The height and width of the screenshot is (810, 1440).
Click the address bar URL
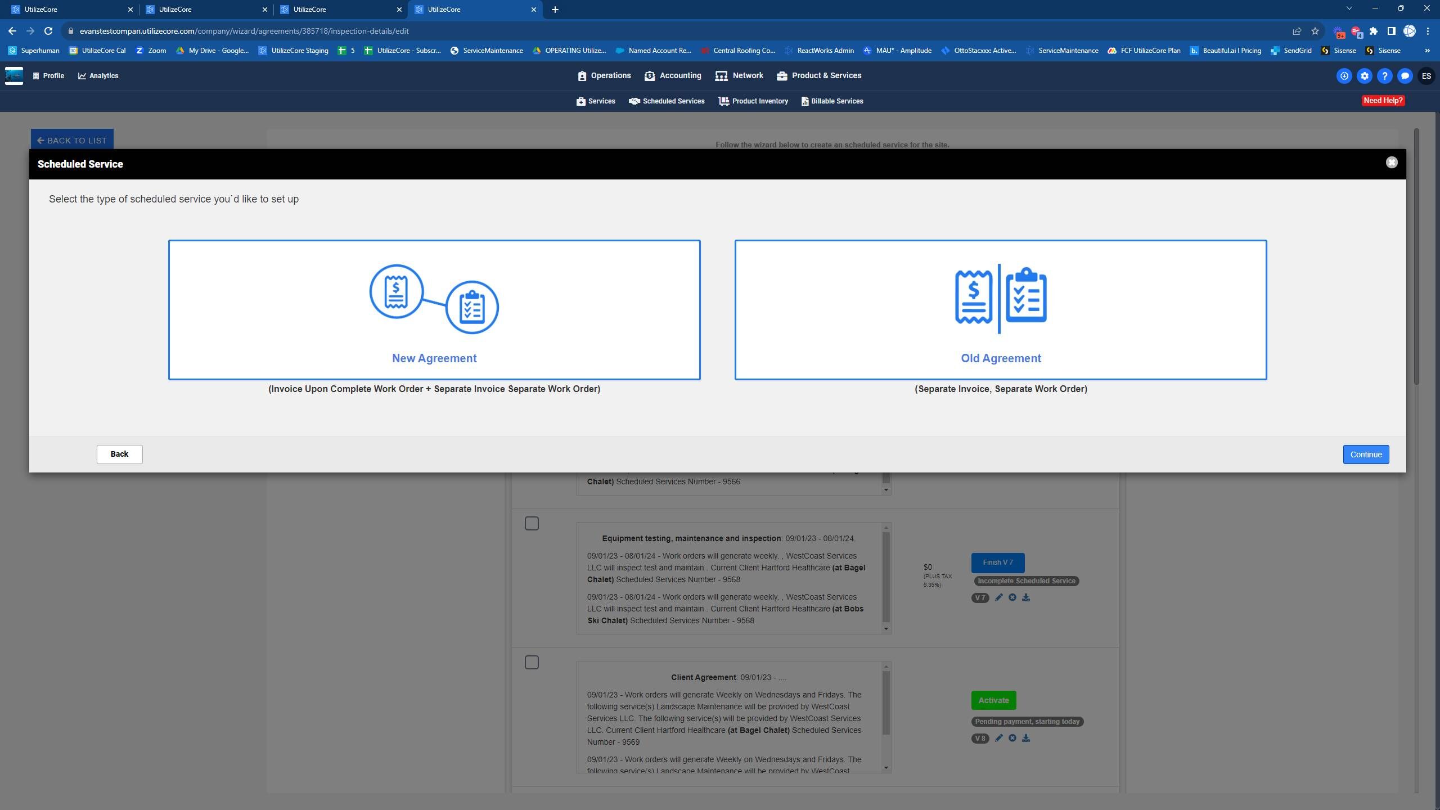pos(244,31)
